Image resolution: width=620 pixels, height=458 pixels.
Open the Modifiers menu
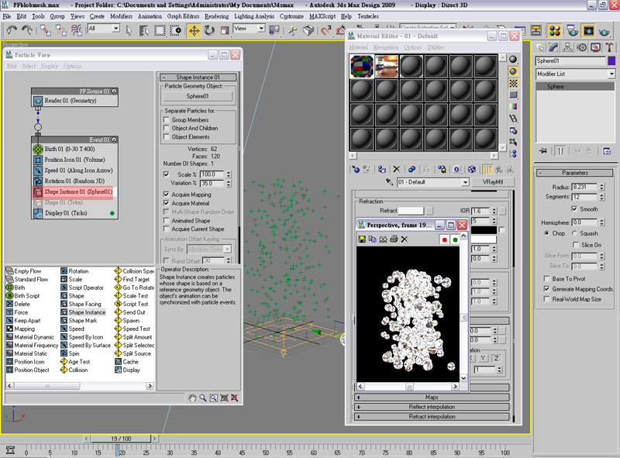point(121,16)
